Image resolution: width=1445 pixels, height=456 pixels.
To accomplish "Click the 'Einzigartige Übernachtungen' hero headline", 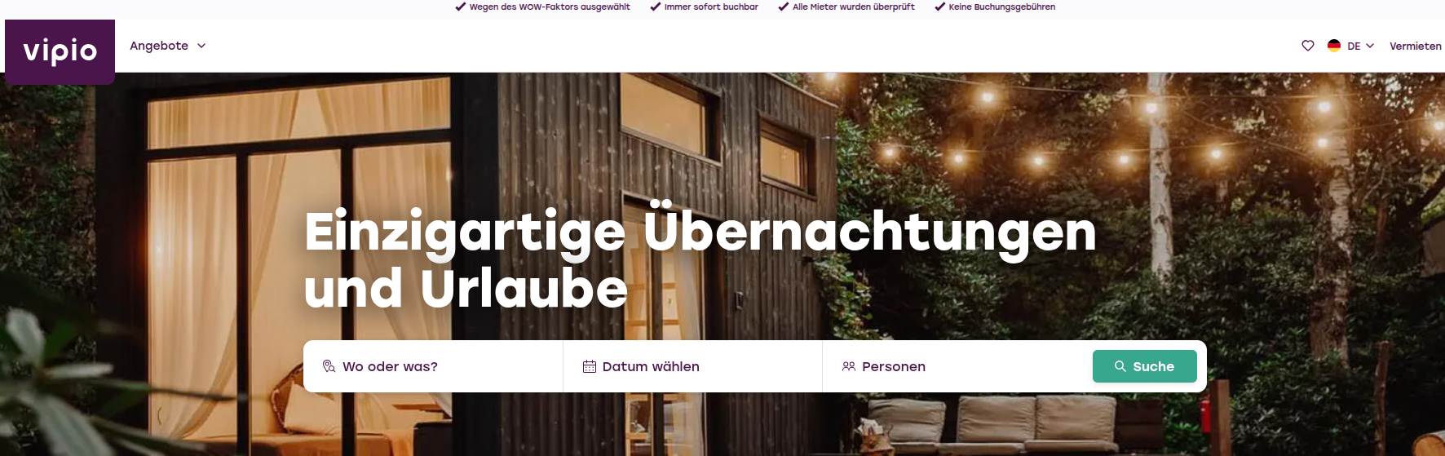I will [x=700, y=233].
